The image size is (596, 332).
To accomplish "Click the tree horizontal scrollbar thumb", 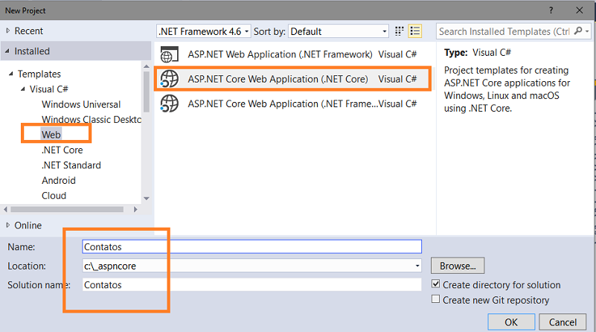I will [x=67, y=209].
